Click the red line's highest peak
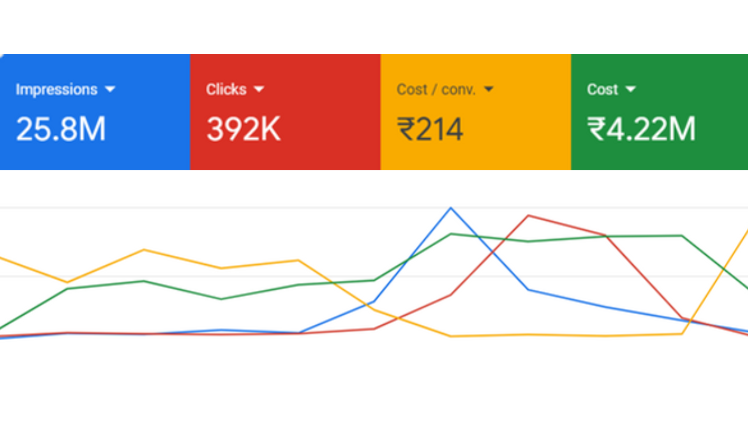 tap(528, 216)
